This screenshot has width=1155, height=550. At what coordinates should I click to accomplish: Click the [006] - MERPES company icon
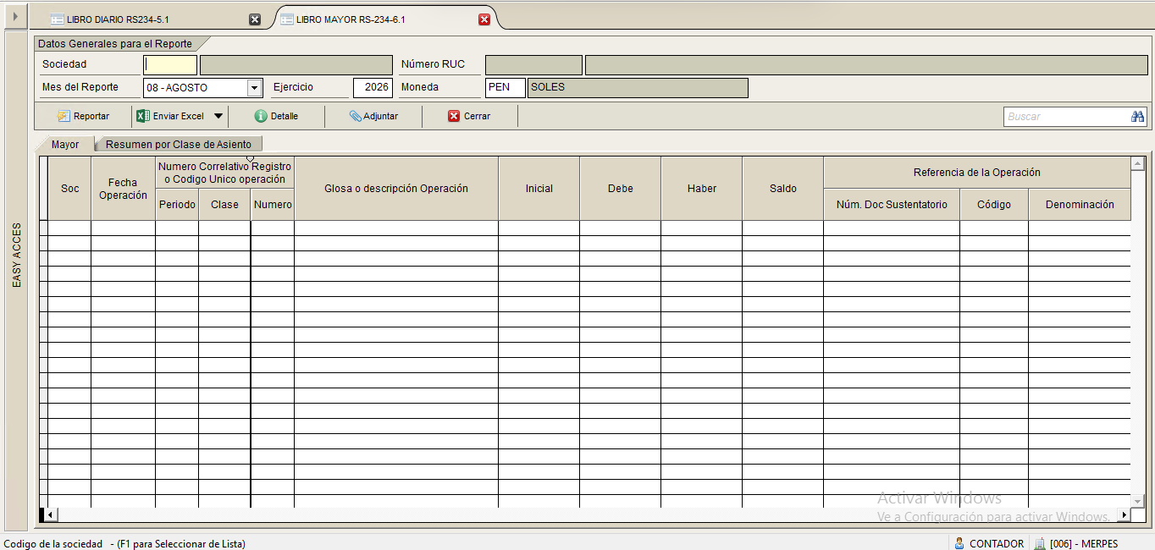coord(1040,543)
